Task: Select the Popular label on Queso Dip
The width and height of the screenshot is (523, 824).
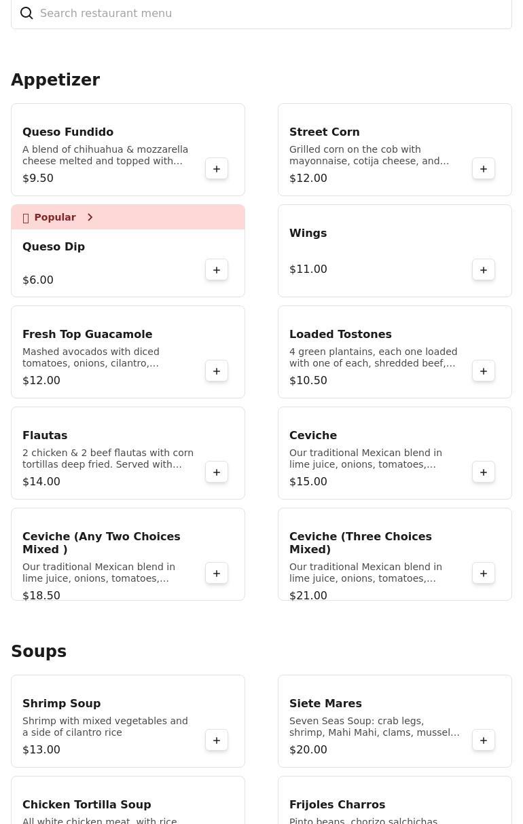Action: coord(55,217)
